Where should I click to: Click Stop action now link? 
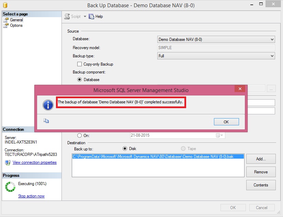[x=31, y=196]
